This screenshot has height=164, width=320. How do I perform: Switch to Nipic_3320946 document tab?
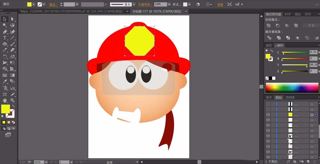[x=72, y=12]
